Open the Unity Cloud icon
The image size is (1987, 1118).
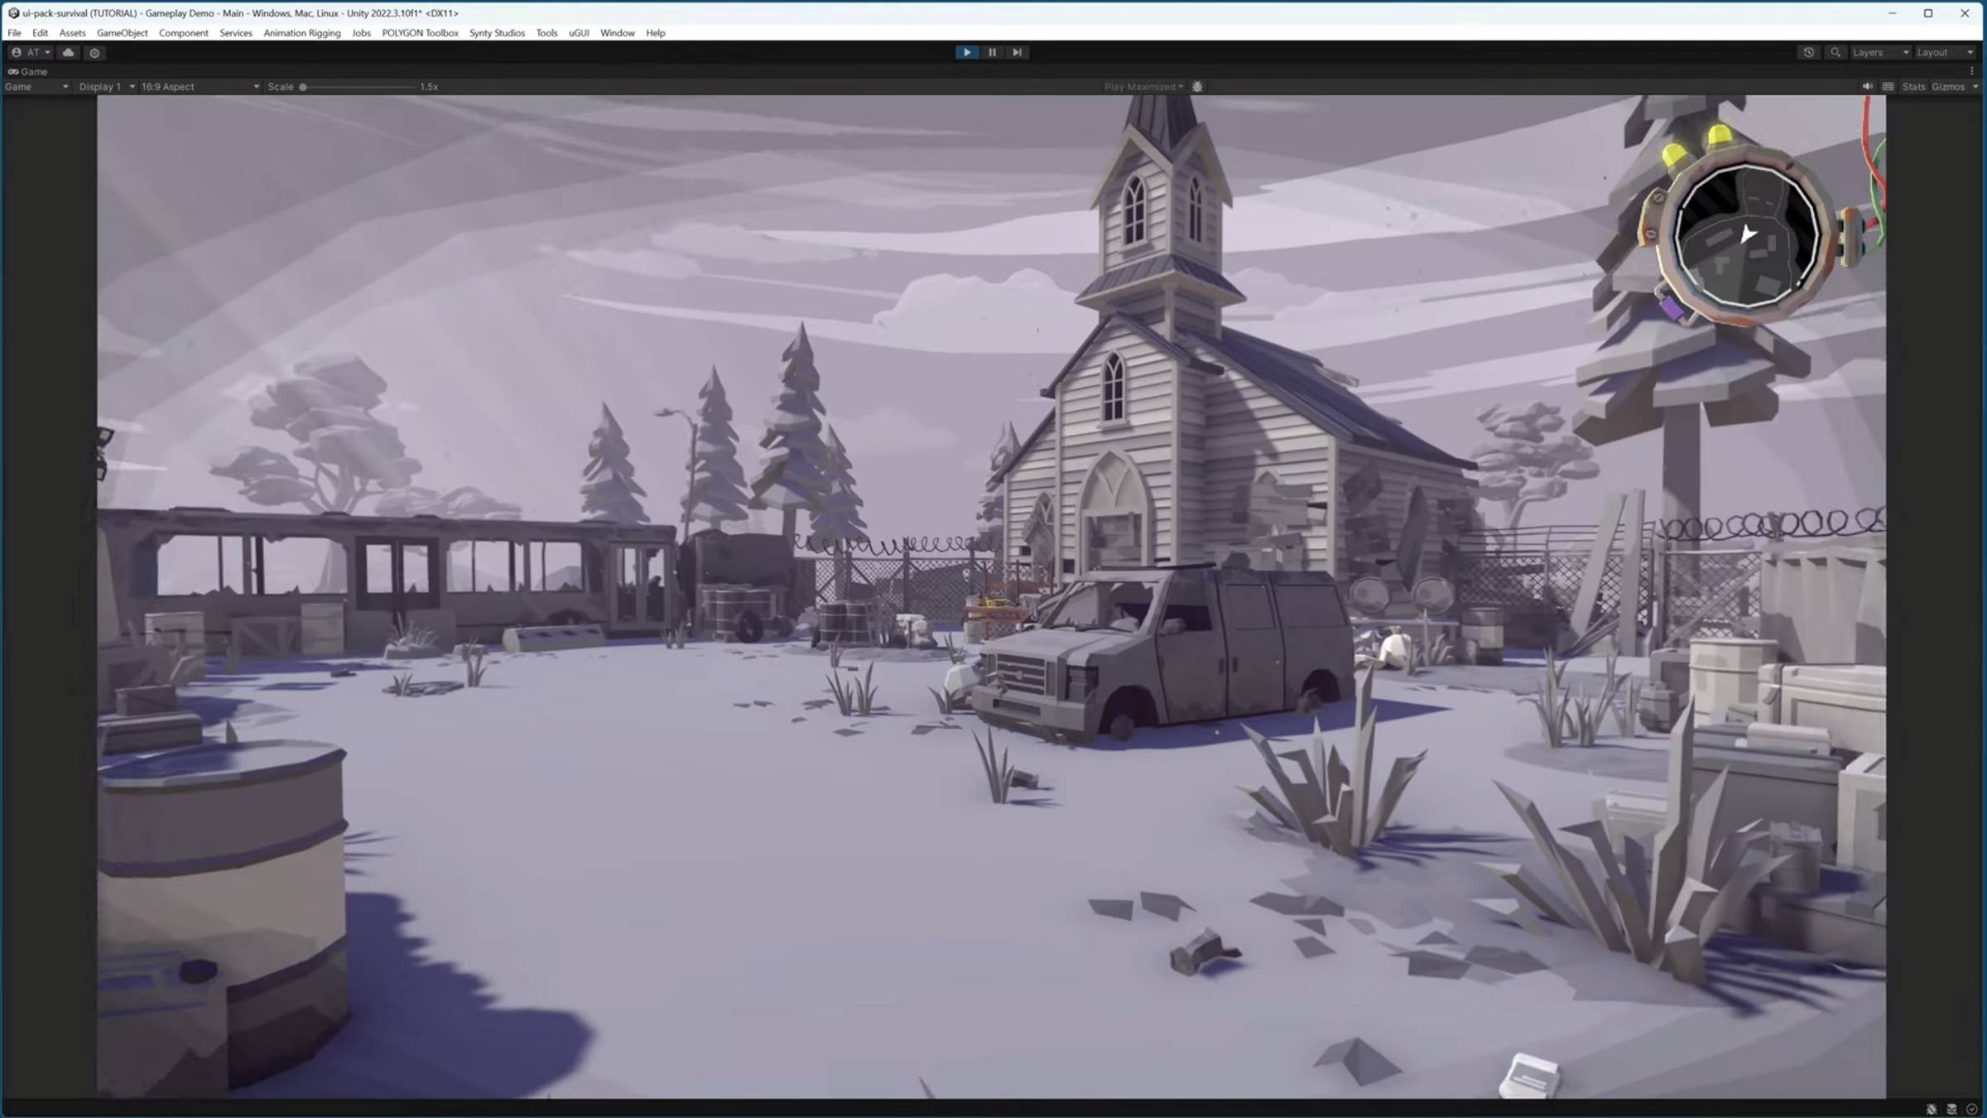tap(68, 52)
